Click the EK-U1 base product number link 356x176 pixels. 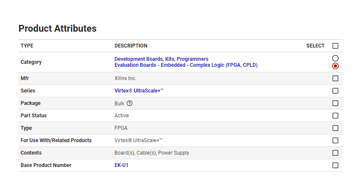coord(121,165)
